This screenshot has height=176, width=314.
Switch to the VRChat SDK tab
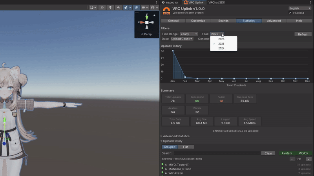click(x=217, y=2)
